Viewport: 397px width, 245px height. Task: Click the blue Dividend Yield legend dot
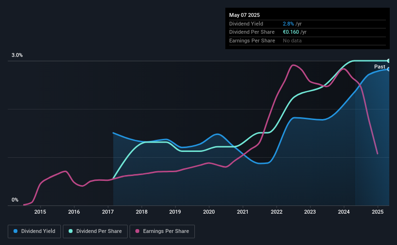coord(15,231)
